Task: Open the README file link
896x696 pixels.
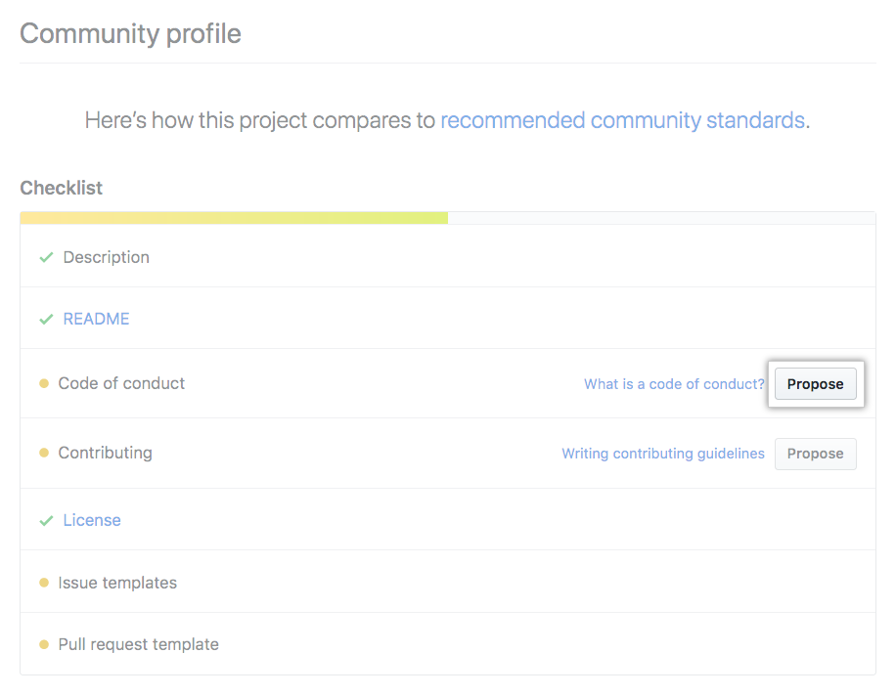Action: tap(96, 320)
